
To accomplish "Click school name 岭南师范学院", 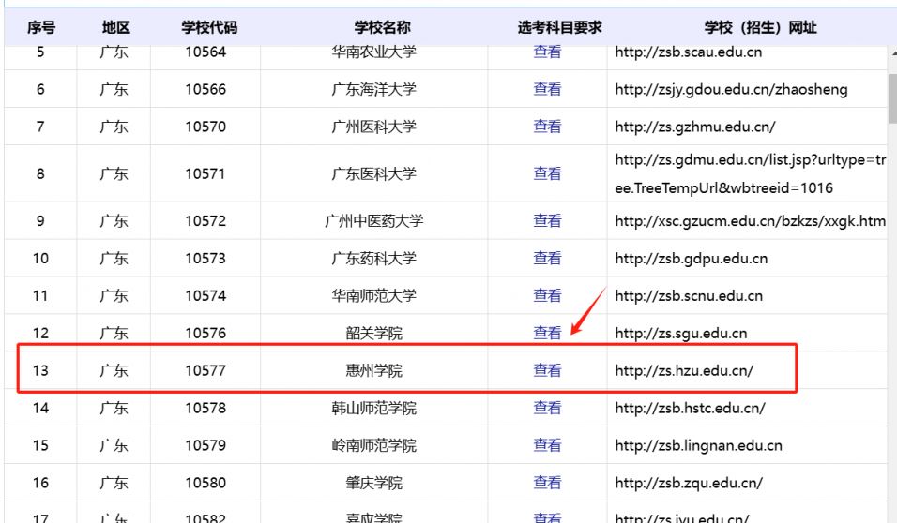I will pyautogui.click(x=374, y=445).
